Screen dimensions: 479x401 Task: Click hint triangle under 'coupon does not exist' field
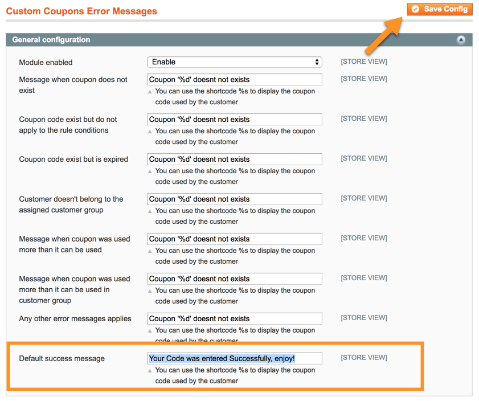coord(150,92)
